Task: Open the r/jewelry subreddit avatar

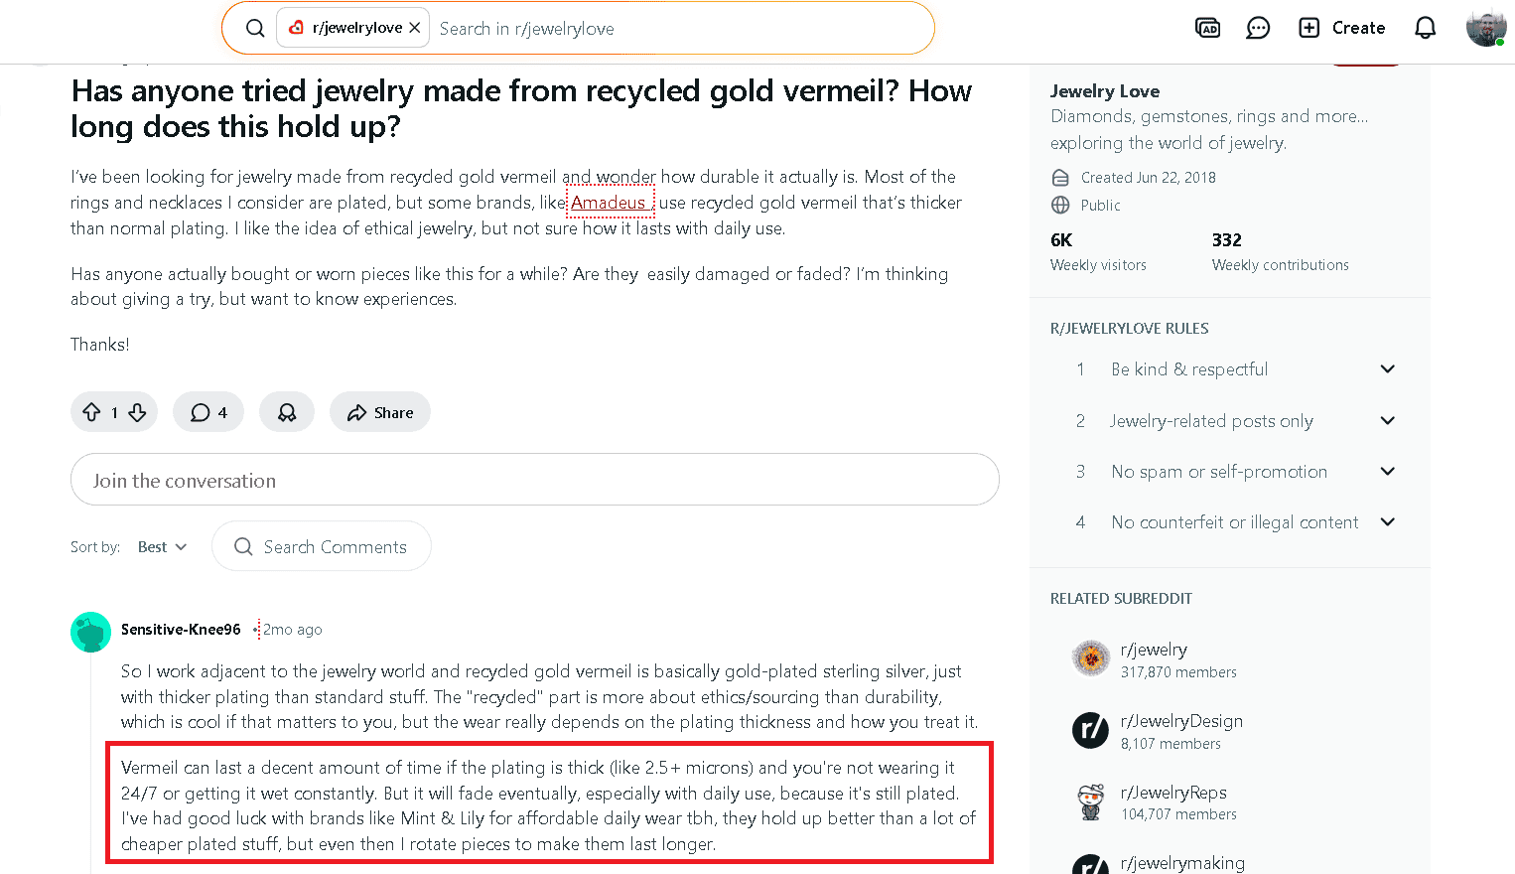Action: [1090, 657]
